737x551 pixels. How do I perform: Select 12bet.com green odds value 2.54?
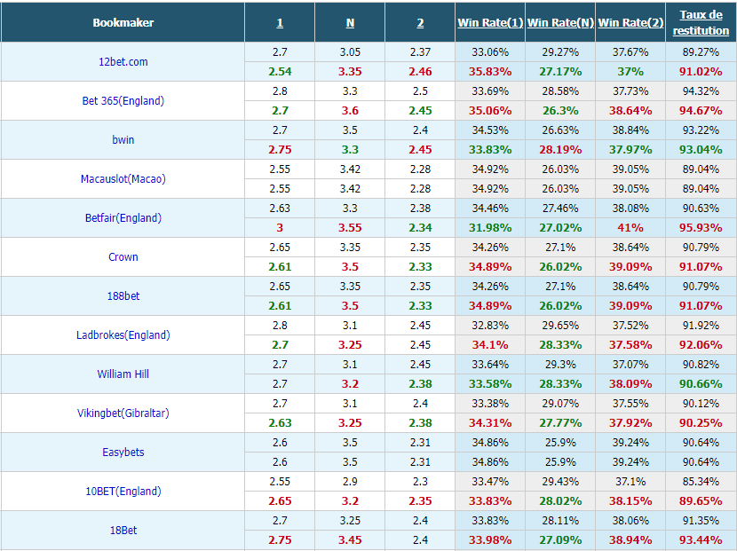280,71
